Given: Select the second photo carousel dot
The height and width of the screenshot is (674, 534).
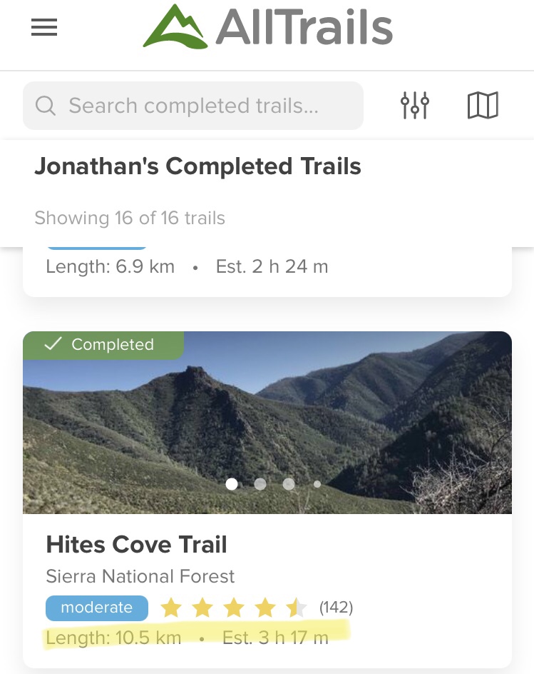Looking at the screenshot, I should click(x=260, y=484).
